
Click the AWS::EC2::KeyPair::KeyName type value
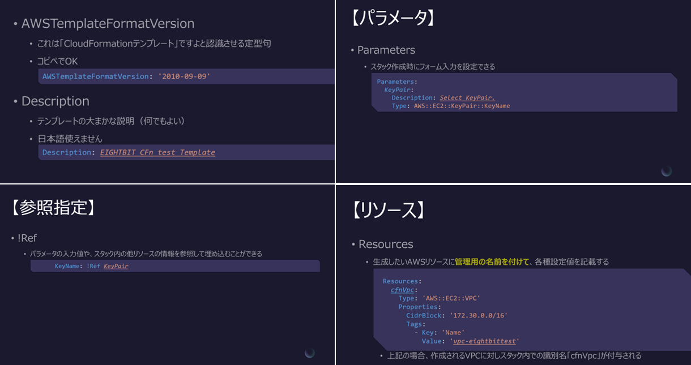click(x=462, y=106)
